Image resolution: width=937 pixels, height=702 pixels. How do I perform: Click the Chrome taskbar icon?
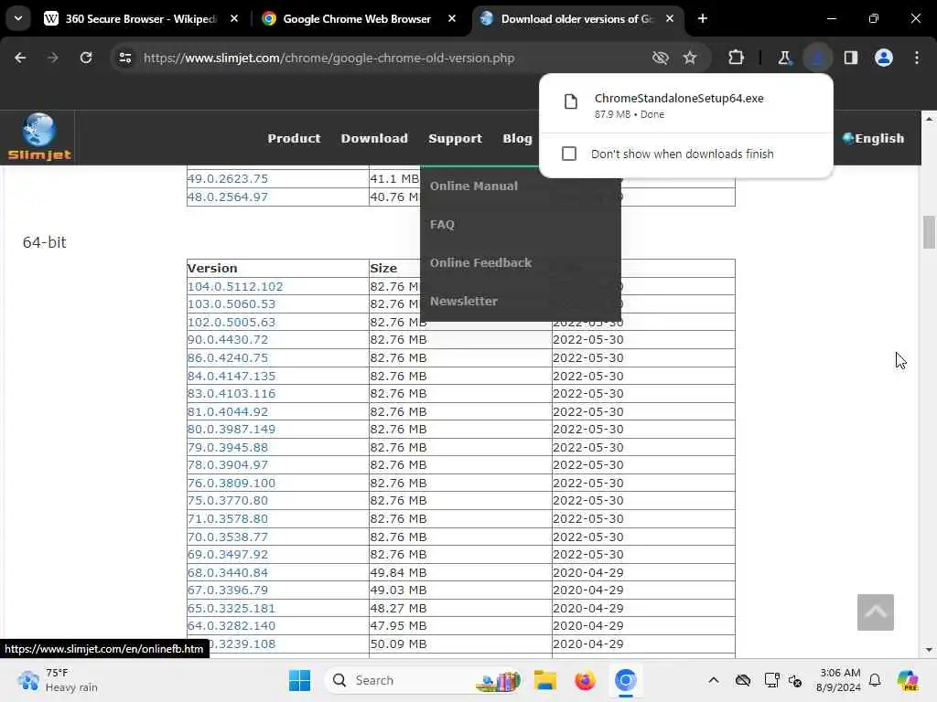[625, 680]
